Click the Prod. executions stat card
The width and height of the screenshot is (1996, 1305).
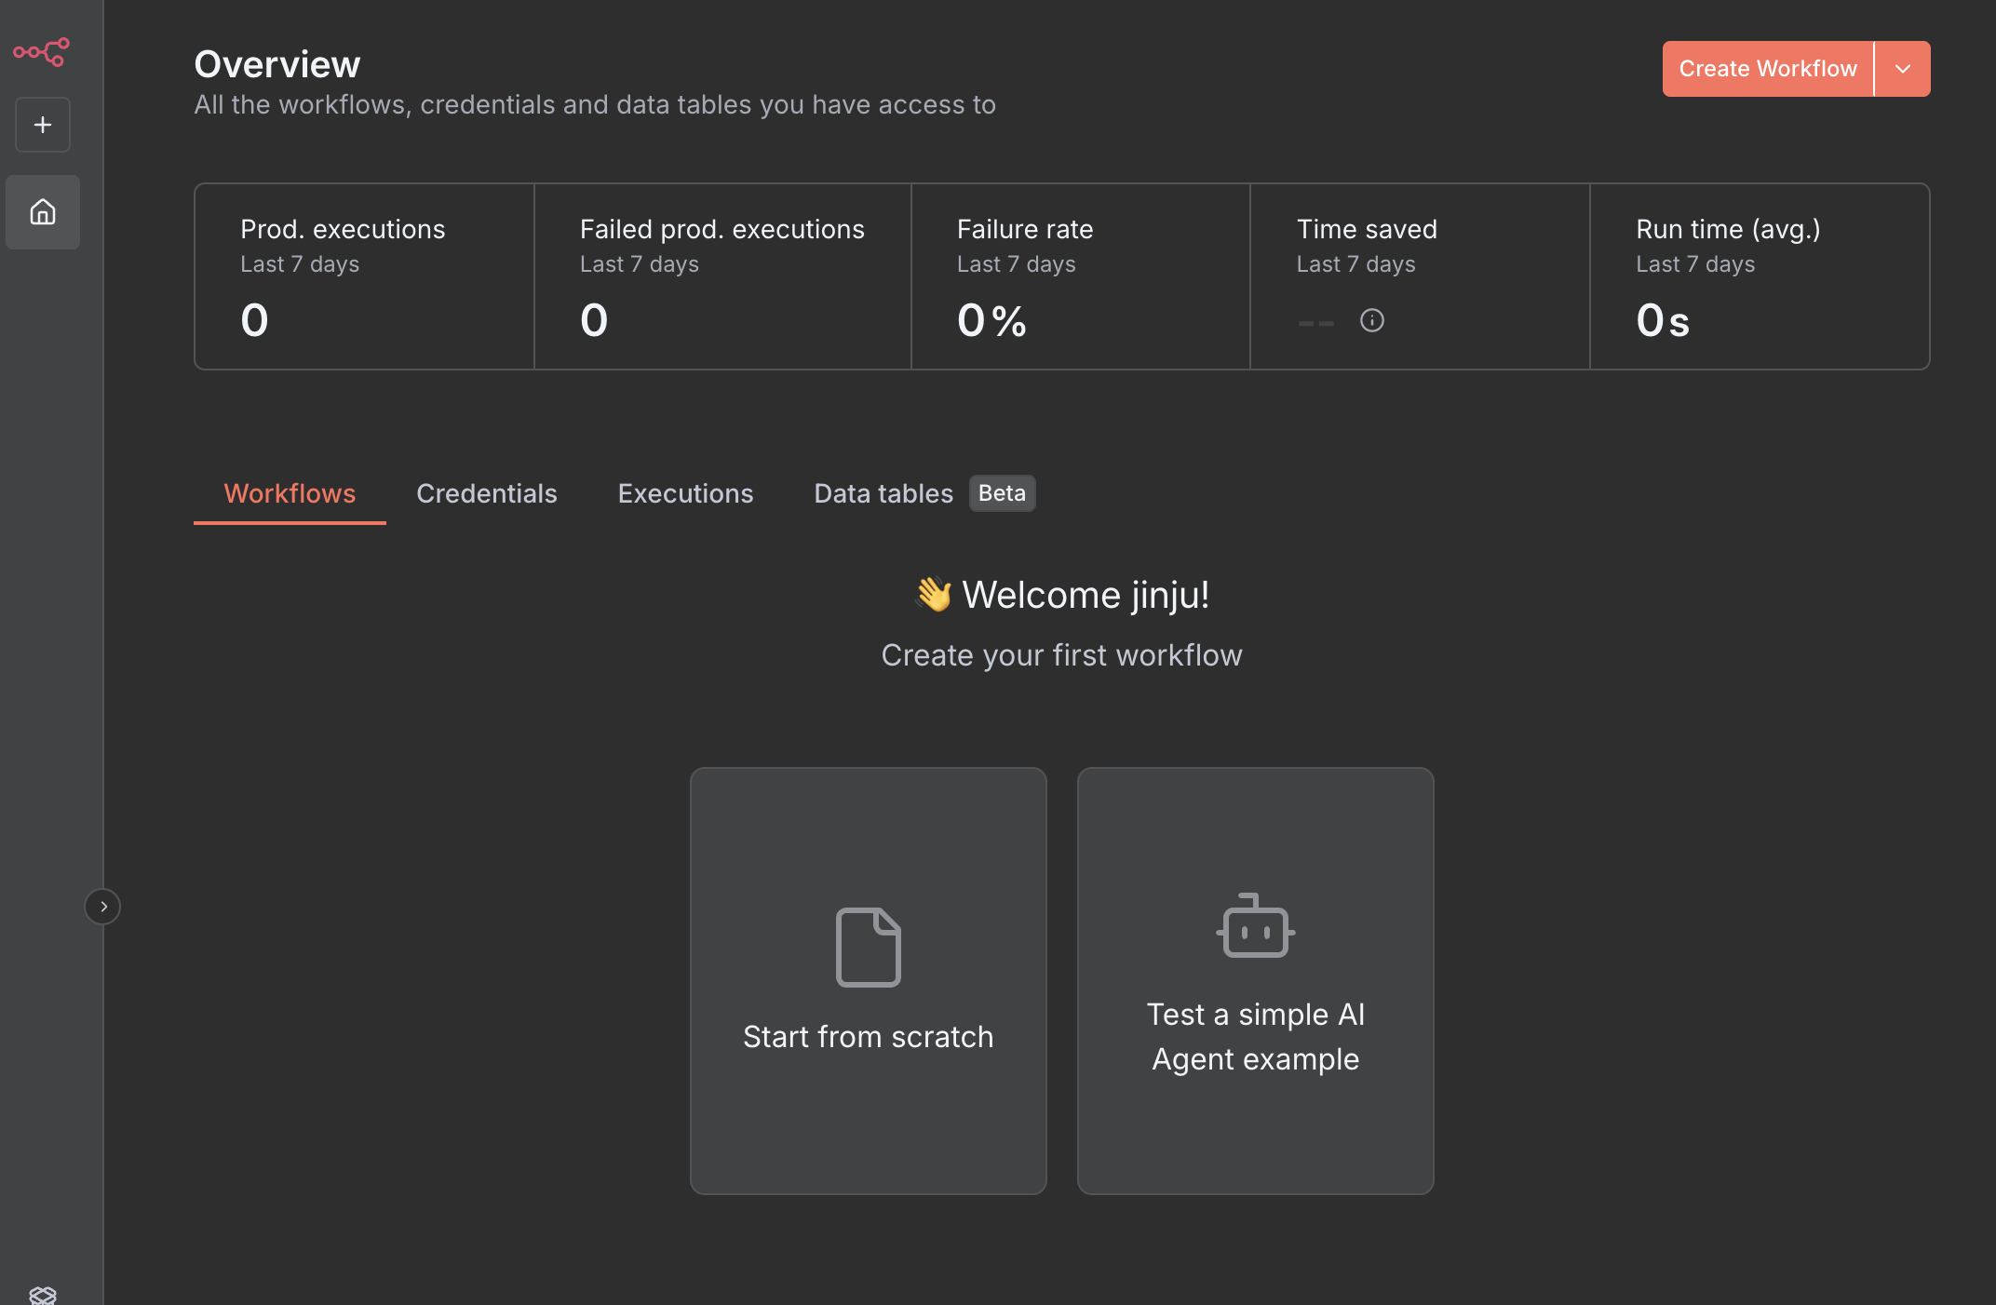click(364, 276)
